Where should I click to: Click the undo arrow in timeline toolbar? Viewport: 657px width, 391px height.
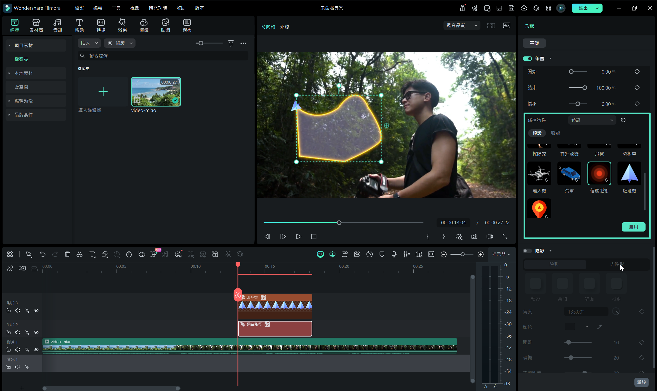tap(43, 254)
